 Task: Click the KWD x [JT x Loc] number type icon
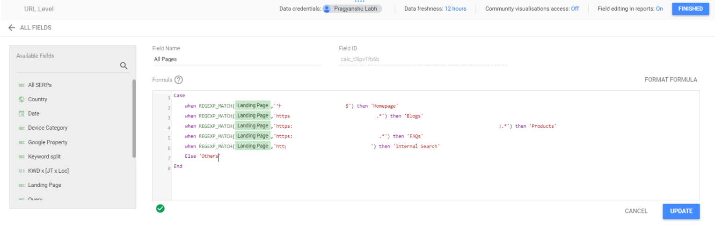coord(21,171)
